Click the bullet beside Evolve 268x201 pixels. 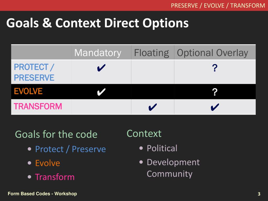(29, 163)
